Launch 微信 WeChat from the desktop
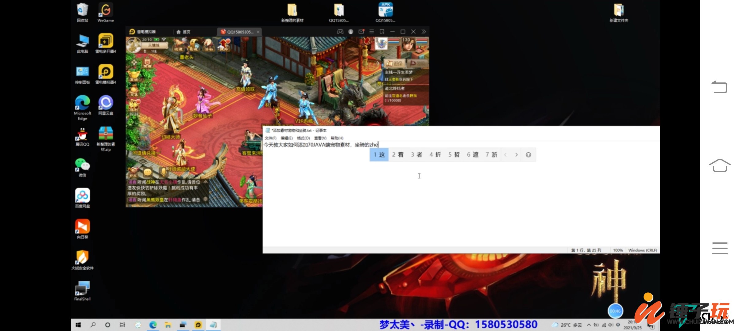This screenshot has width=739, height=331. click(82, 167)
